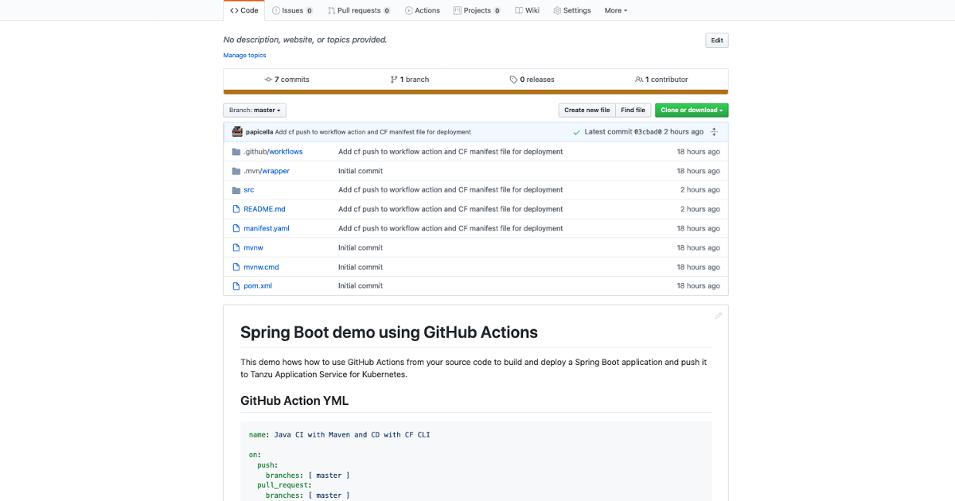The image size is (955, 501).
Task: Click "18 hours ago" in the manifest.yaml row
Action: [x=699, y=228]
